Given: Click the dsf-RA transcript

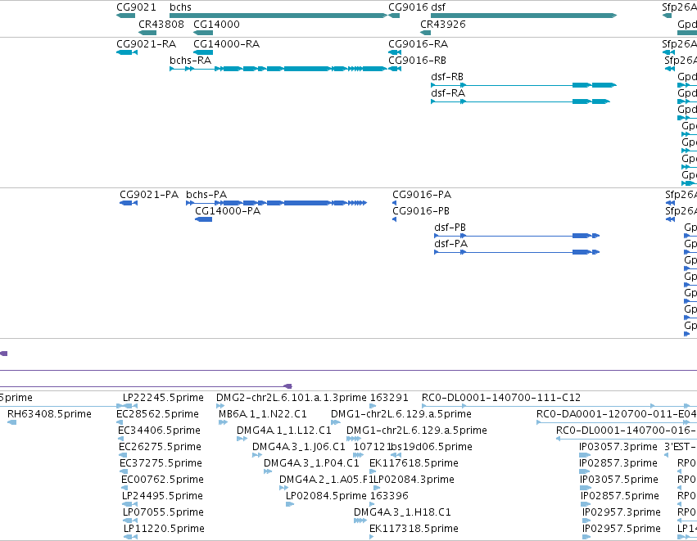Looking at the screenshot, I should 520,101.
